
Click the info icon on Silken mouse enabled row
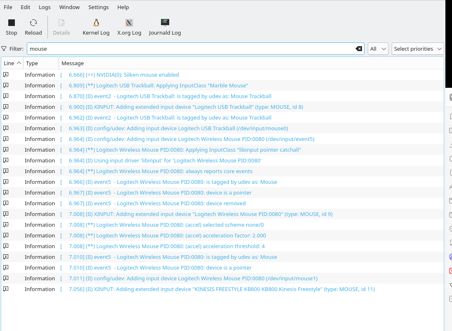[6, 75]
